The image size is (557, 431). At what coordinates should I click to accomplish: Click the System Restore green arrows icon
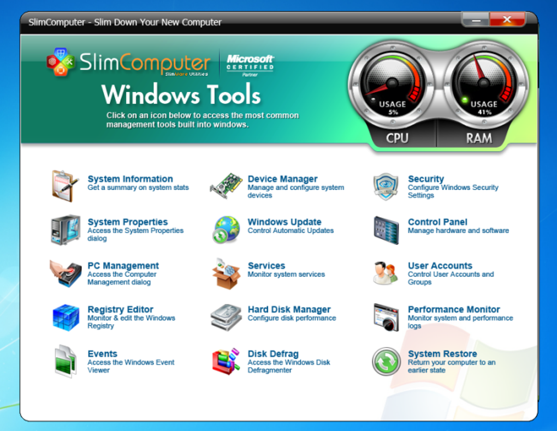[386, 361]
